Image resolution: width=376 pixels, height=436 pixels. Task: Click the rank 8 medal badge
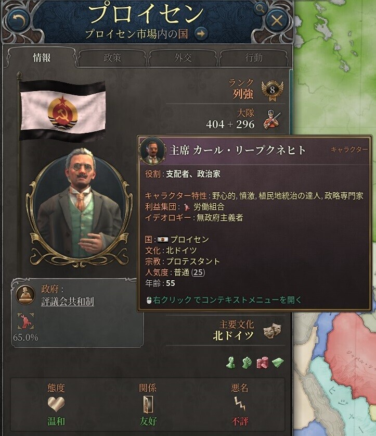pos(273,90)
